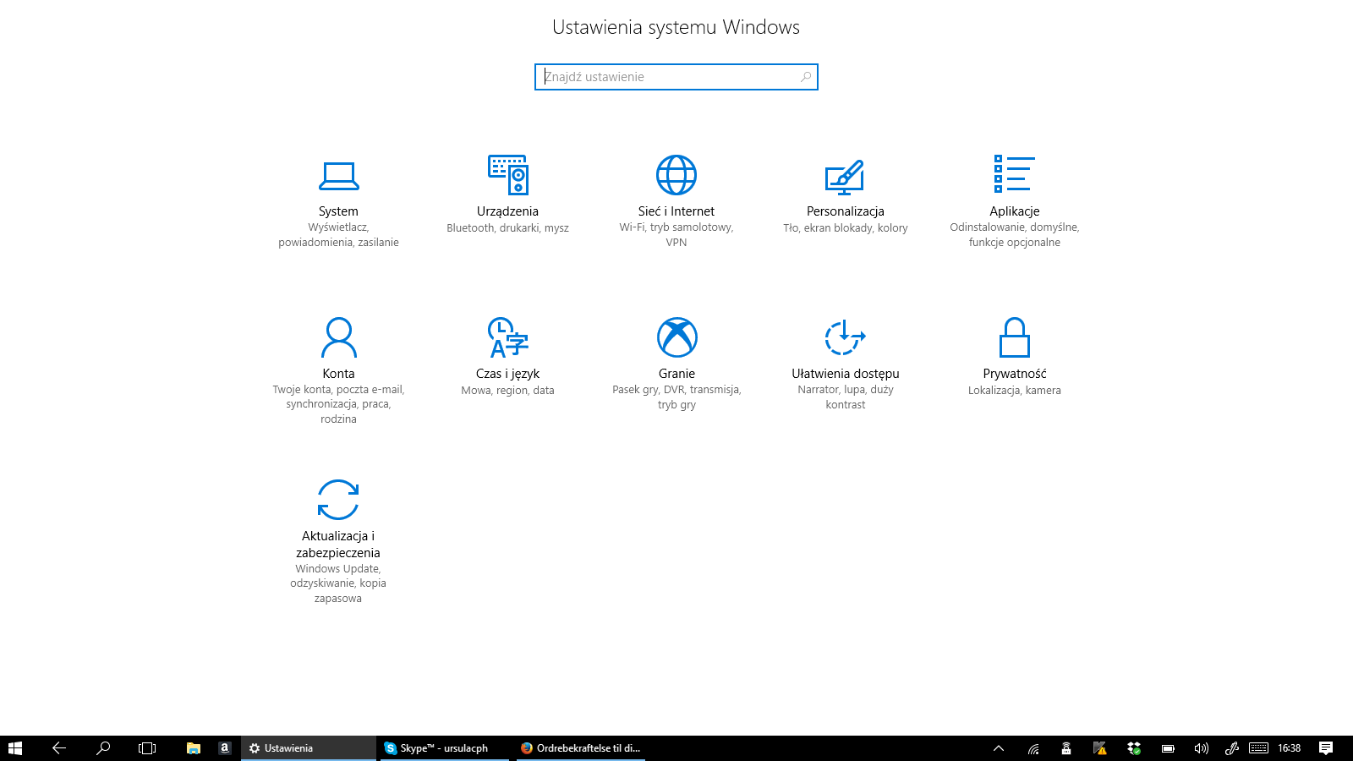The image size is (1353, 761).
Task: Open the Windows Start menu
Action: click(15, 748)
